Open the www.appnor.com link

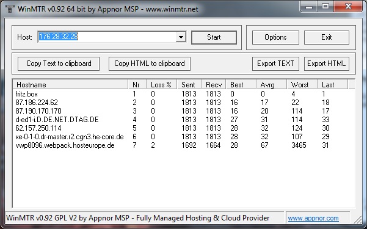pyautogui.click(x=313, y=218)
